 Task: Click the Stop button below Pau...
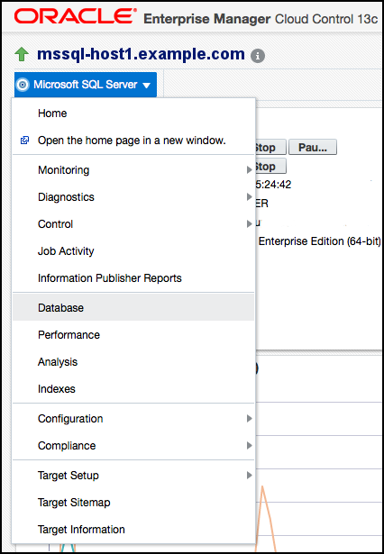270,167
